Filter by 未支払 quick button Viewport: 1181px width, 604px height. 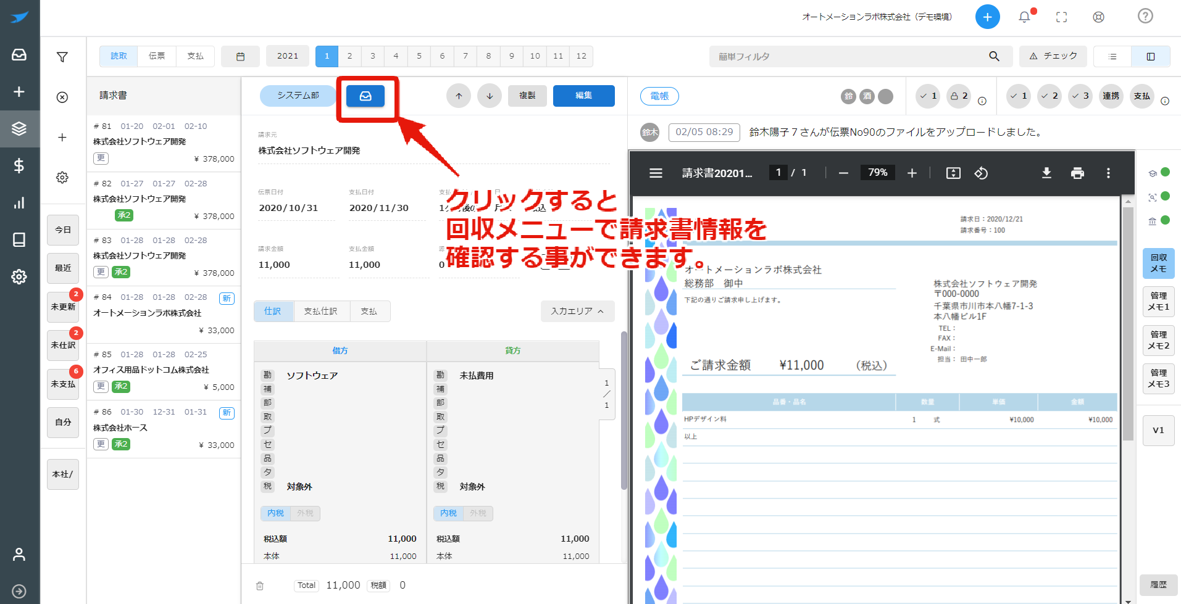coord(63,384)
